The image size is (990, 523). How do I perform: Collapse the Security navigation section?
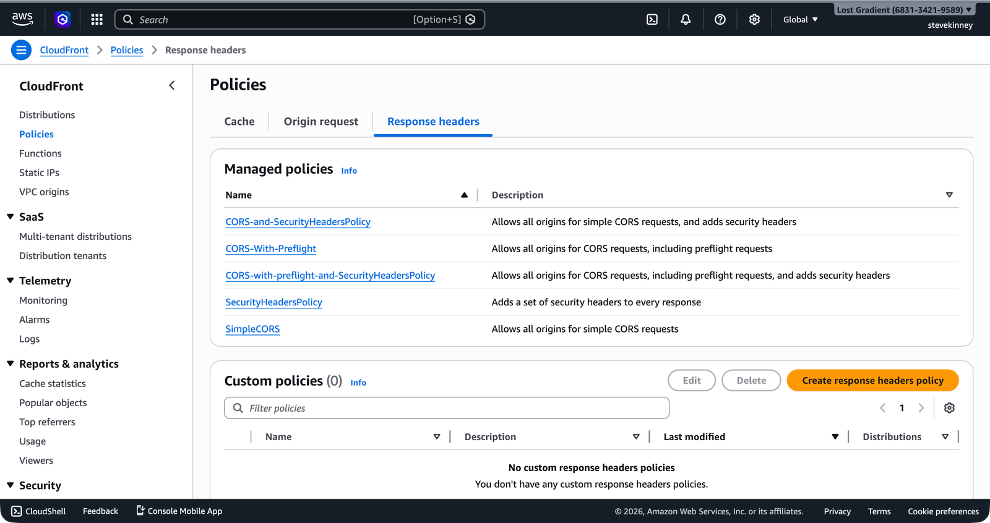[x=11, y=486]
